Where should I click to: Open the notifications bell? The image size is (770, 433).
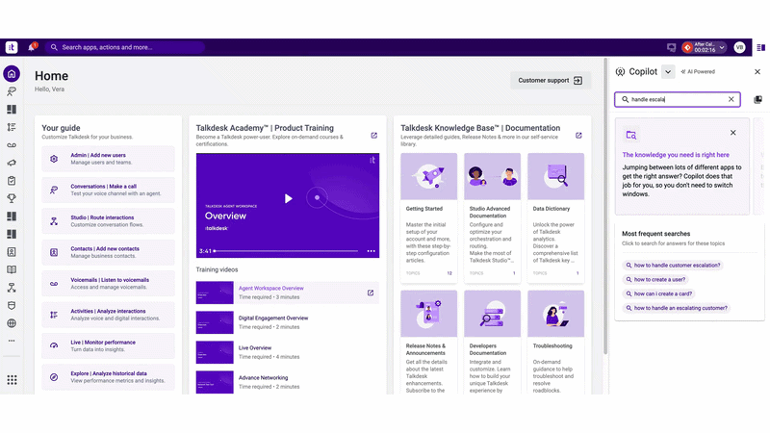(32, 47)
